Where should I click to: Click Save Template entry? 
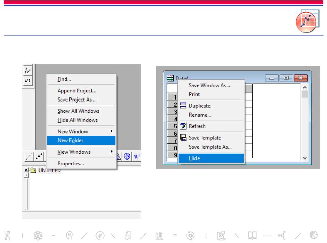pyautogui.click(x=205, y=138)
